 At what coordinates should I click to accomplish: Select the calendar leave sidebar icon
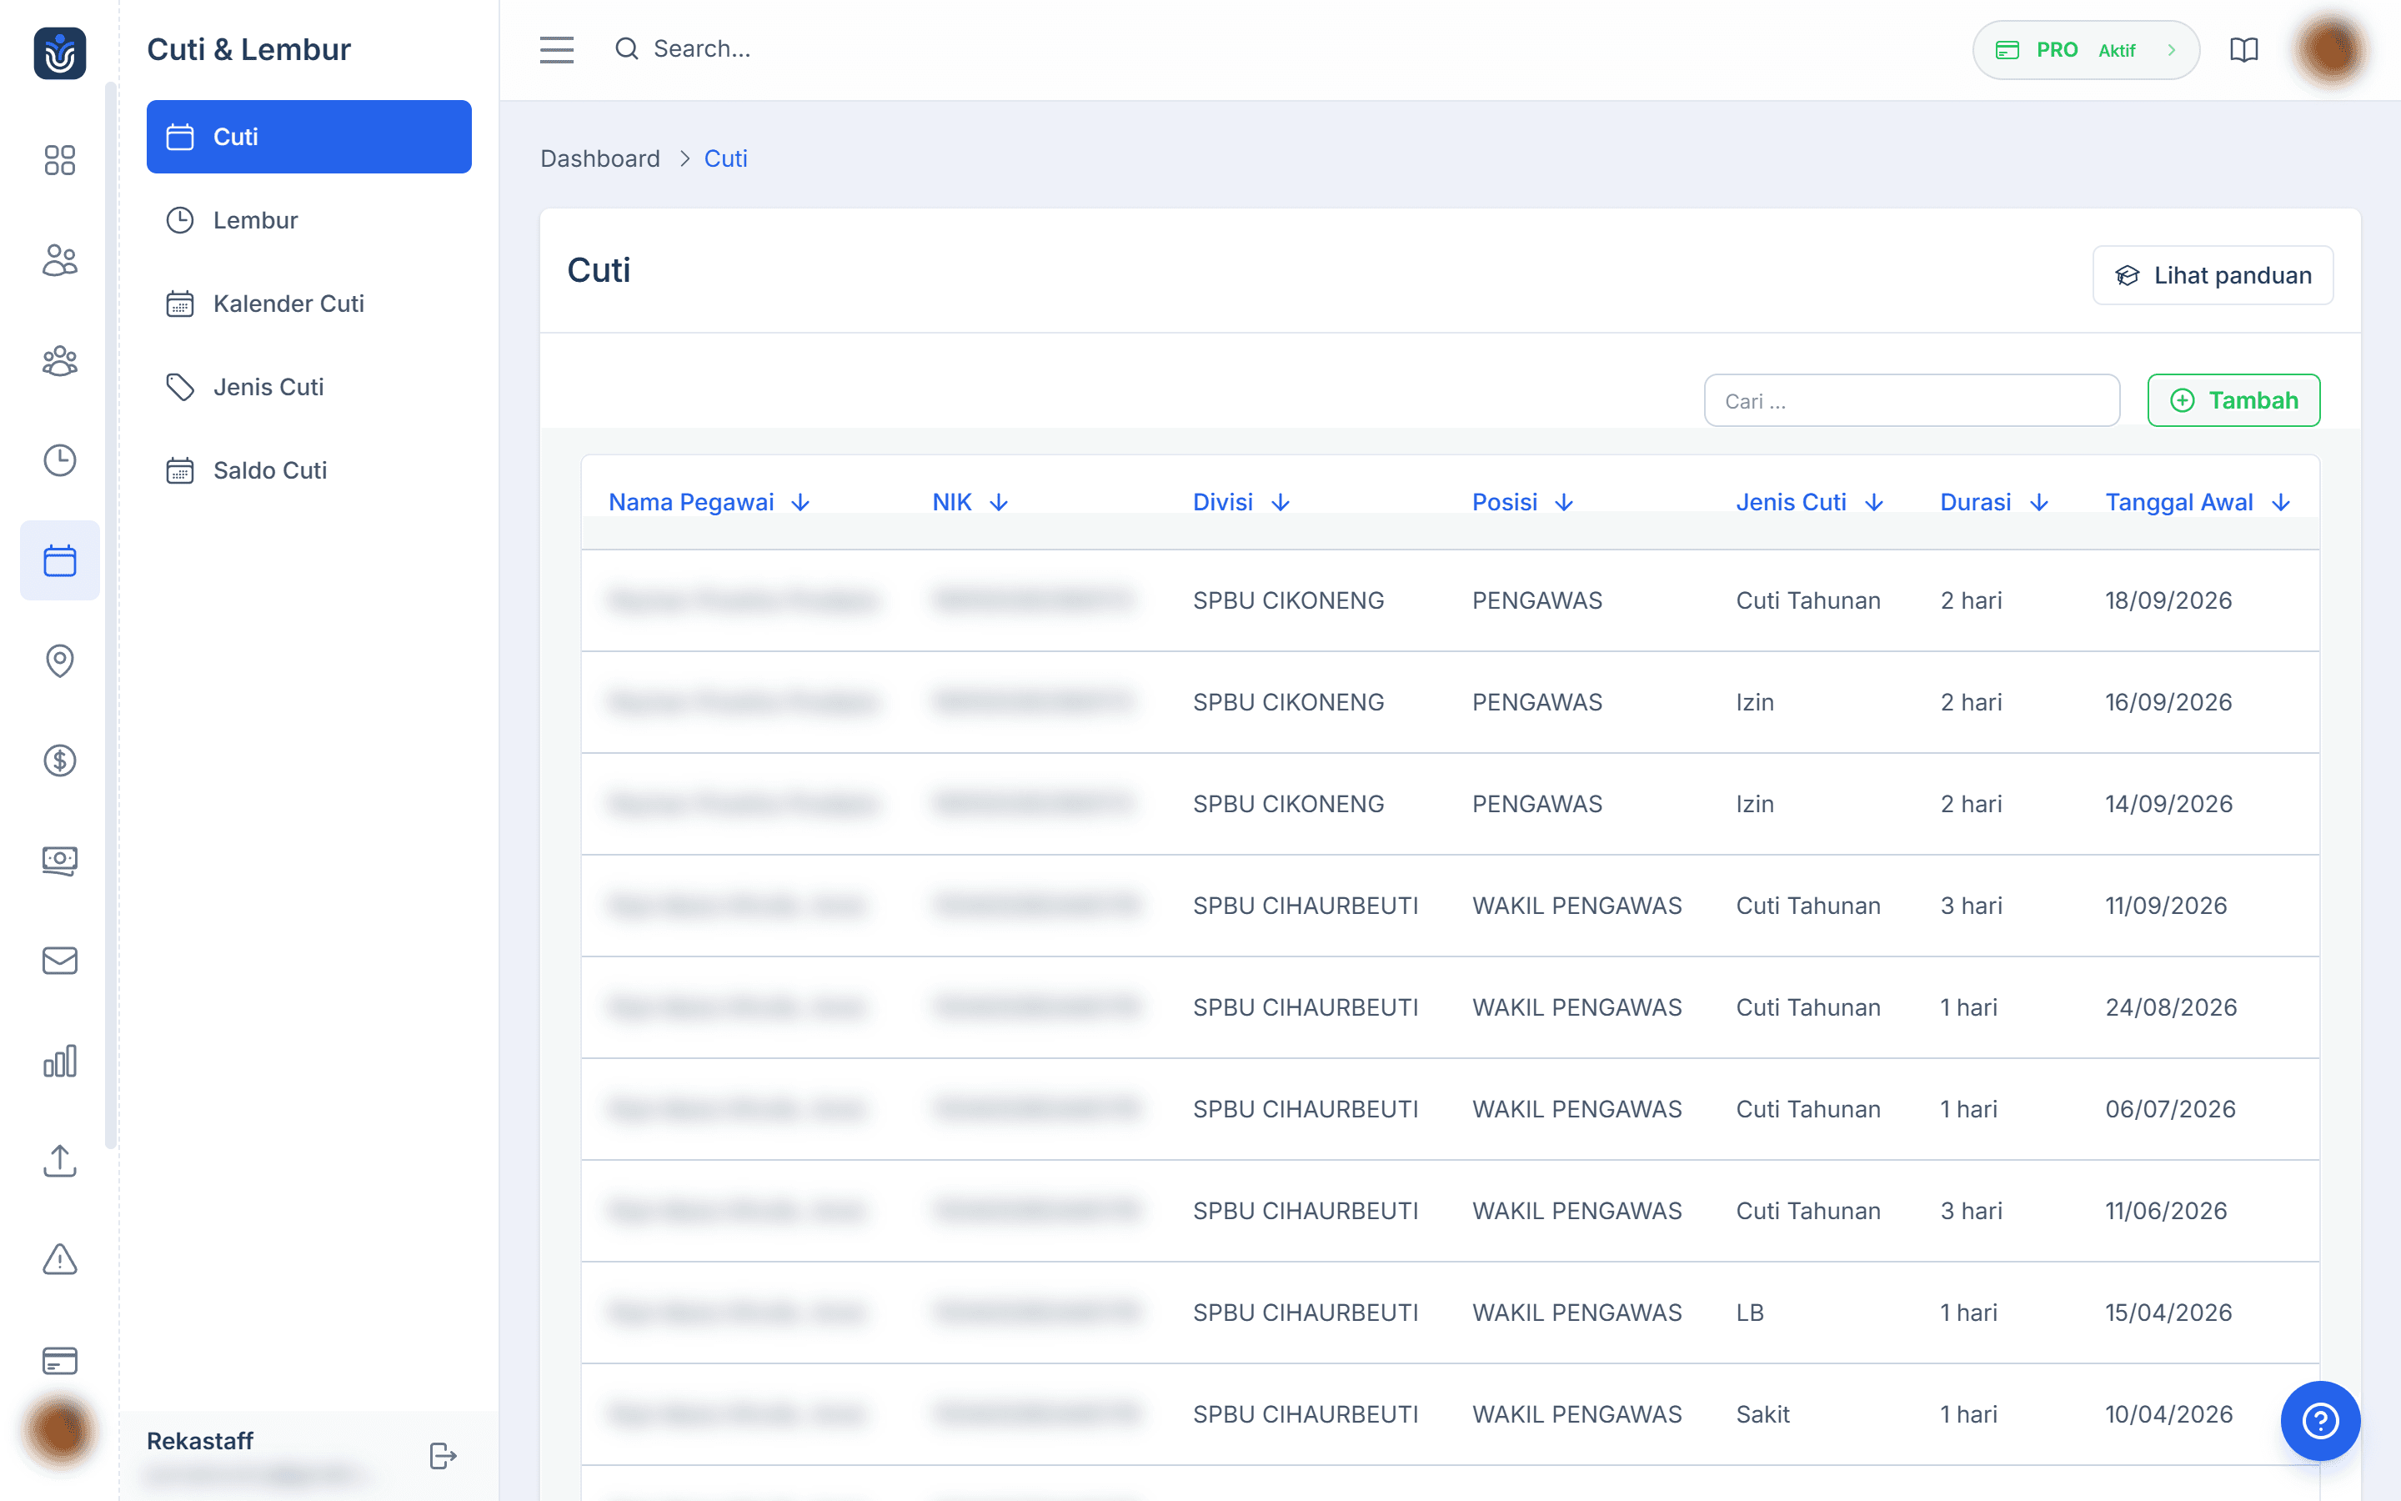point(59,561)
